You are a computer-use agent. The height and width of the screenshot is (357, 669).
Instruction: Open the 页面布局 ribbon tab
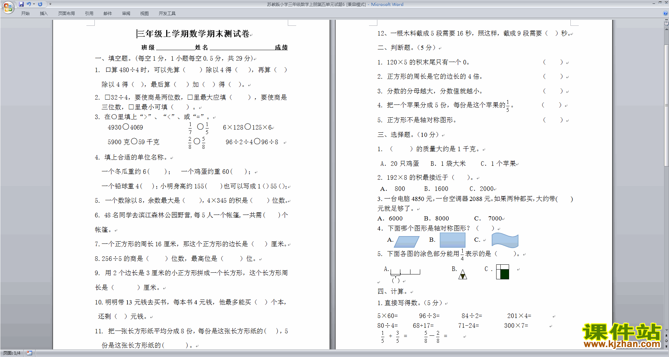67,14
